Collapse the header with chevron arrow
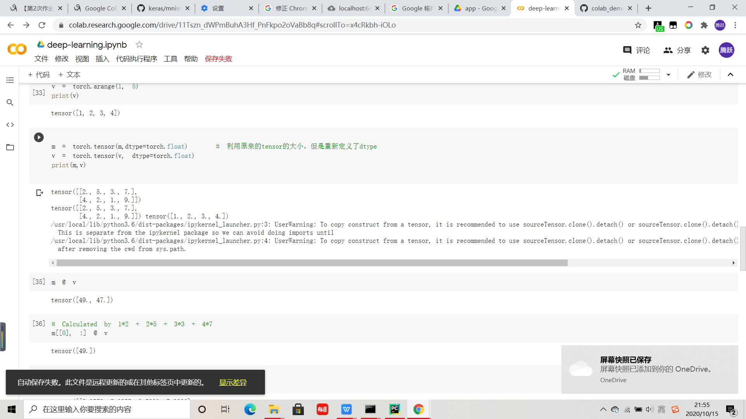Screen dimensions: 746x419 click(x=730, y=74)
